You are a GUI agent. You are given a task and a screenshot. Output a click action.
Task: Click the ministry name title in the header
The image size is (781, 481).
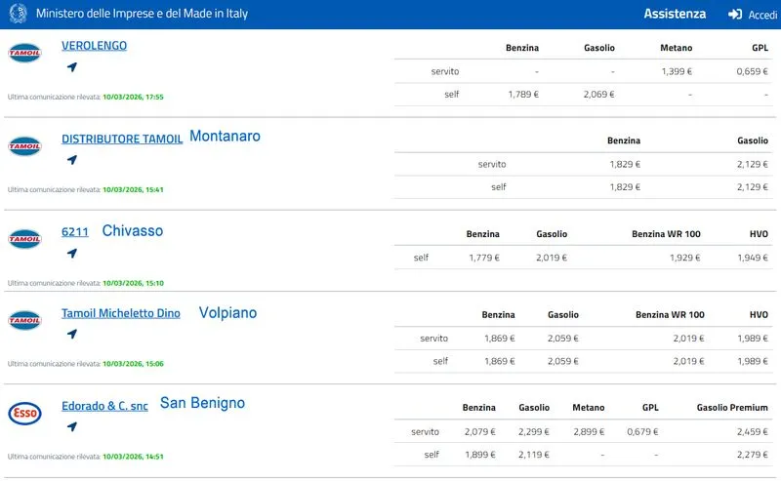coord(142,15)
